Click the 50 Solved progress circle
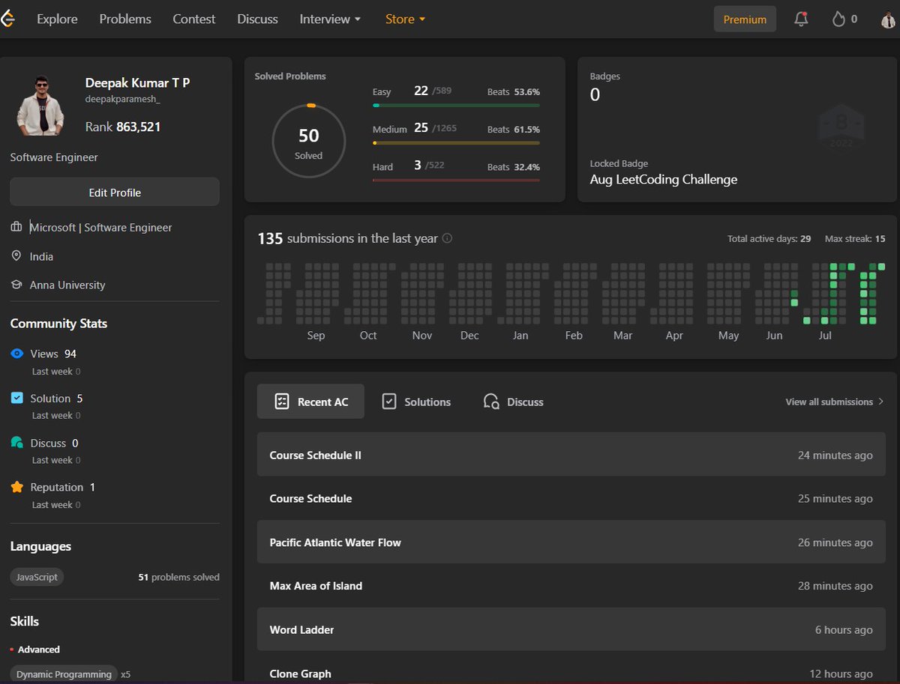The width and height of the screenshot is (900, 684). [308, 141]
